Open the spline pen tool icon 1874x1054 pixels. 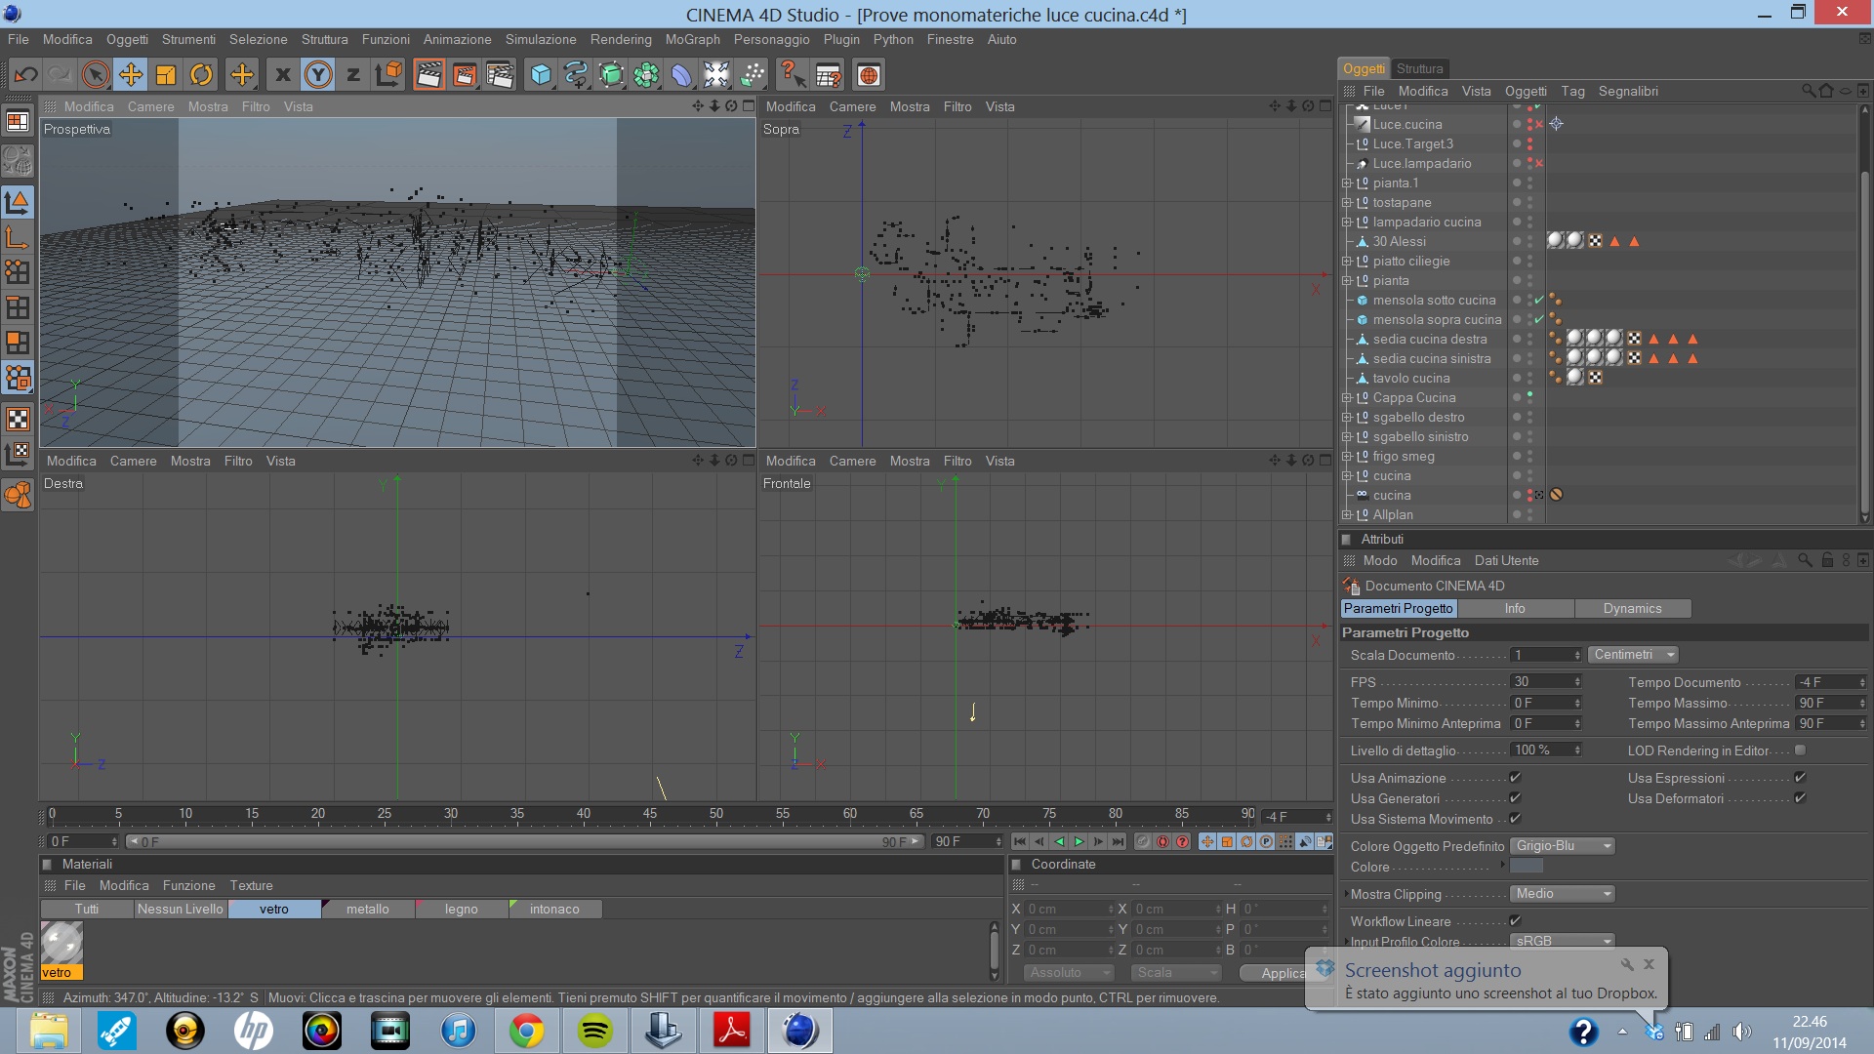click(576, 75)
